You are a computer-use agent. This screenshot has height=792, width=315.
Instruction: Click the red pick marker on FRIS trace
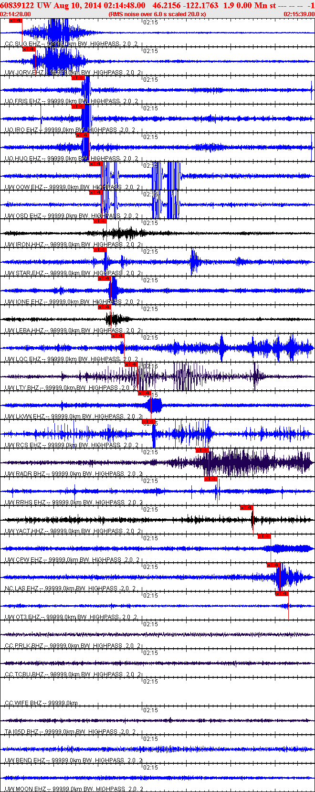[x=78, y=78]
